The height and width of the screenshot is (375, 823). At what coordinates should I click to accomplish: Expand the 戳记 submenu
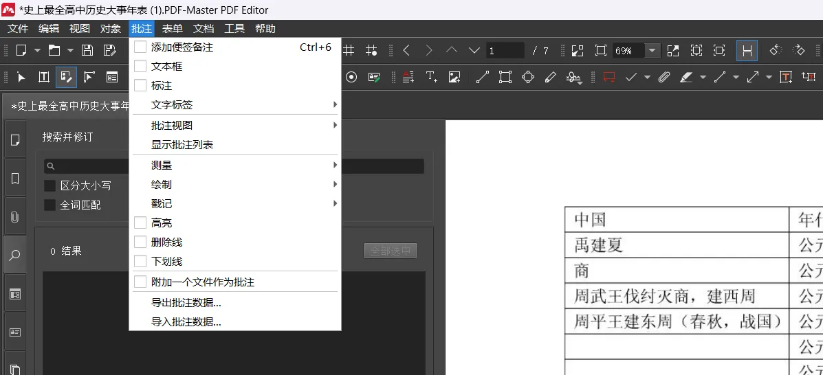[x=235, y=203]
